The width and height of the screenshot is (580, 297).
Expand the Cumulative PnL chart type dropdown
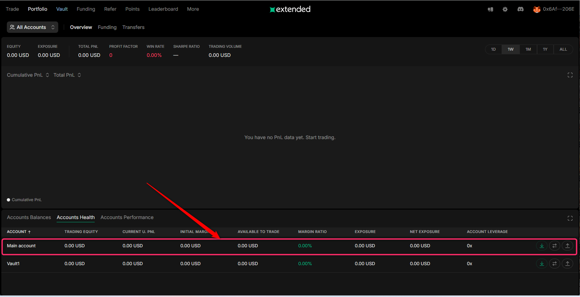pos(28,75)
